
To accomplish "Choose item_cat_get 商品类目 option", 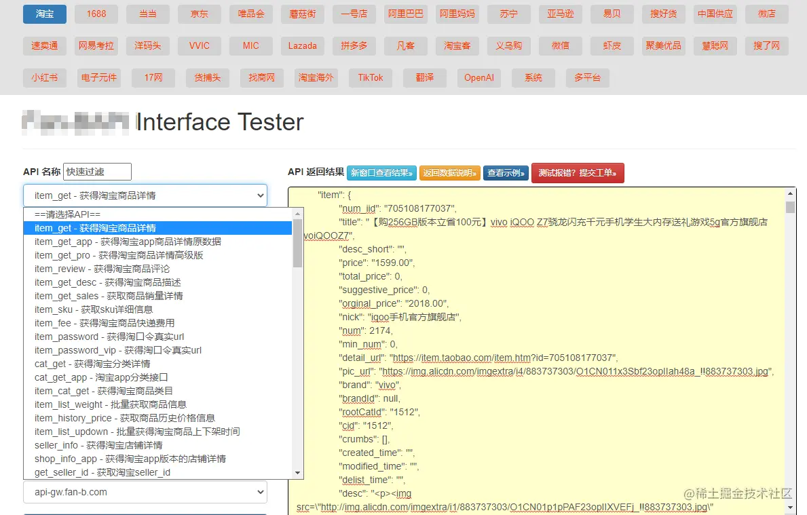I will coord(157,391).
